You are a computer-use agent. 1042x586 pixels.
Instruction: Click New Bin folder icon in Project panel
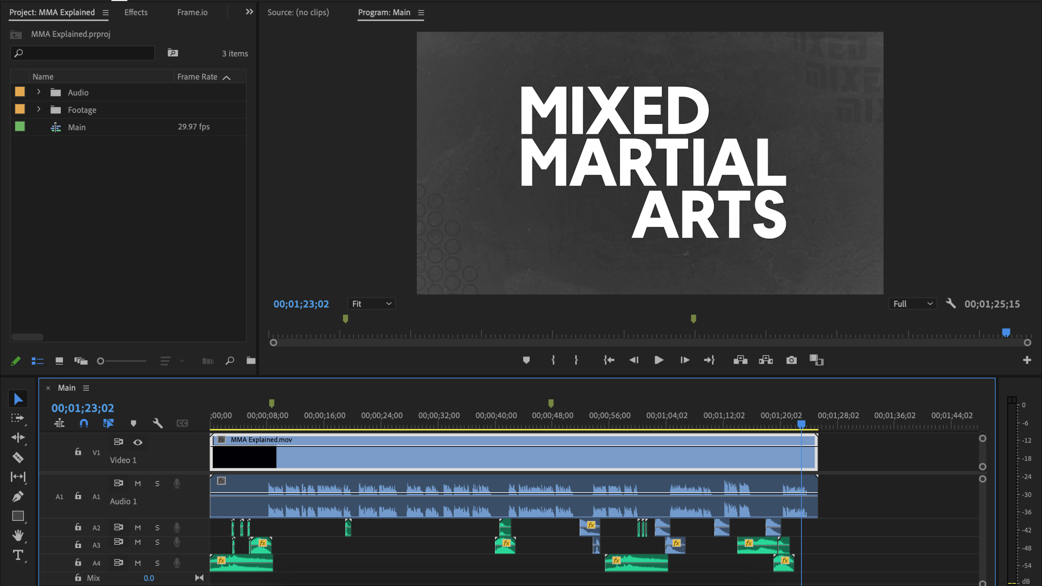250,360
